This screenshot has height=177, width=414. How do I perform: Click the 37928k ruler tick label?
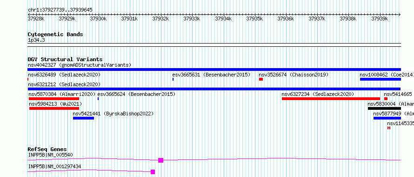tap(36, 19)
